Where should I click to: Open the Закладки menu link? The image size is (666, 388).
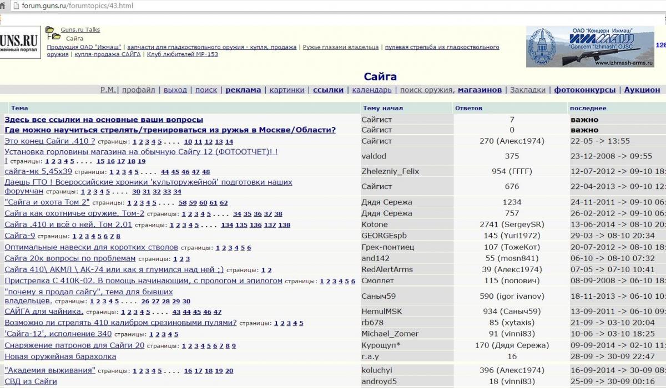click(527, 90)
